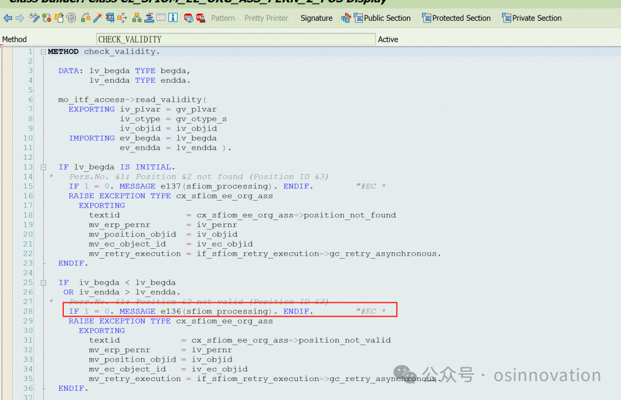Collapse the IF iv_begda < lv_begda block

[43, 283]
